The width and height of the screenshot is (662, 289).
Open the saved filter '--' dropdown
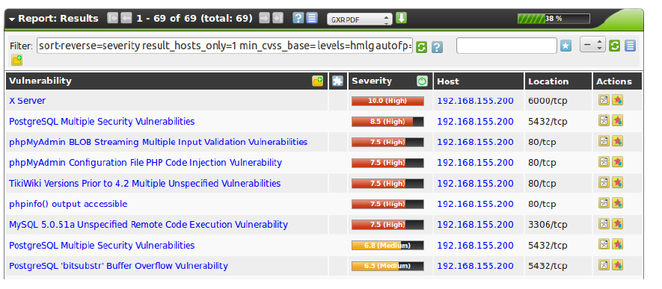click(592, 44)
